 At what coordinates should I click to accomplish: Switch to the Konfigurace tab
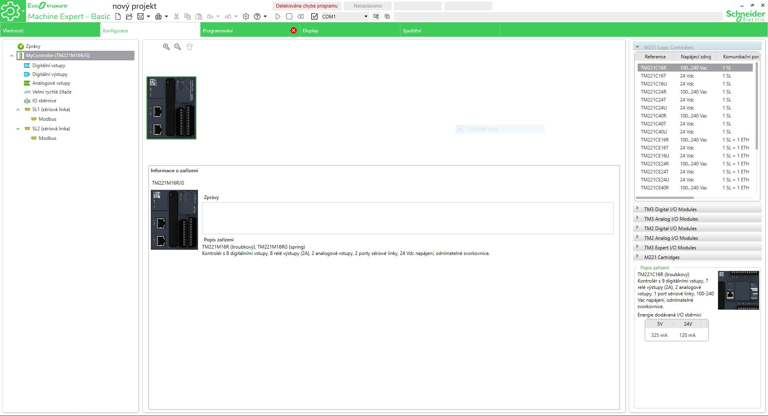point(150,30)
